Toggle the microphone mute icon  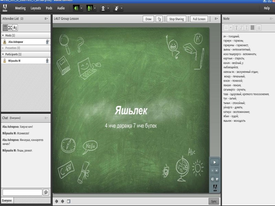tap(90, 8)
